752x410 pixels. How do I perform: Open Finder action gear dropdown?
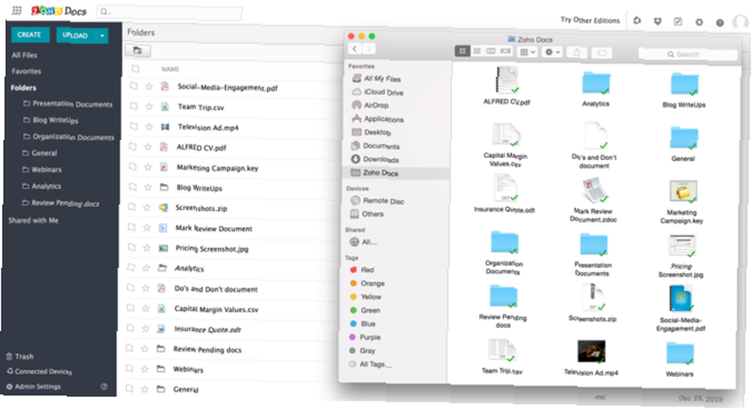[x=552, y=52]
